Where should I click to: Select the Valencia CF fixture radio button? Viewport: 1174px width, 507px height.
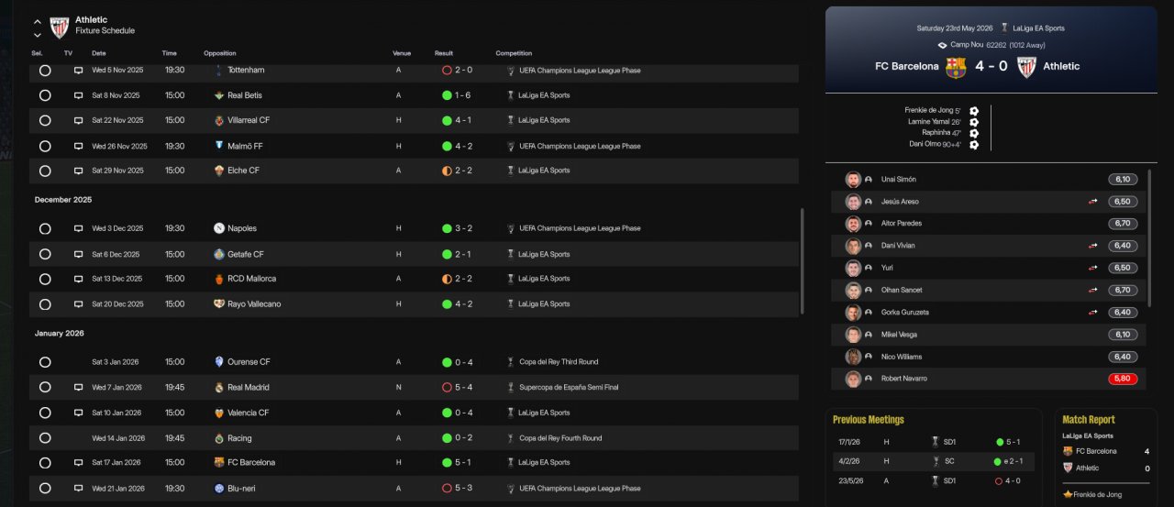tap(45, 413)
